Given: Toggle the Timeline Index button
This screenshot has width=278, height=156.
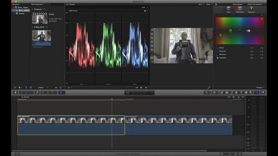Looking at the screenshot, I should pyautogui.click(x=17, y=154).
